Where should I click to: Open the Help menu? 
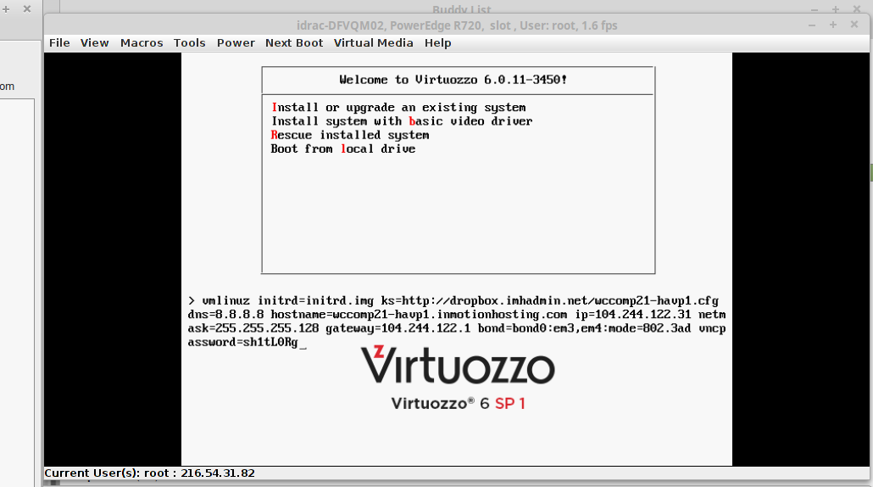[438, 43]
